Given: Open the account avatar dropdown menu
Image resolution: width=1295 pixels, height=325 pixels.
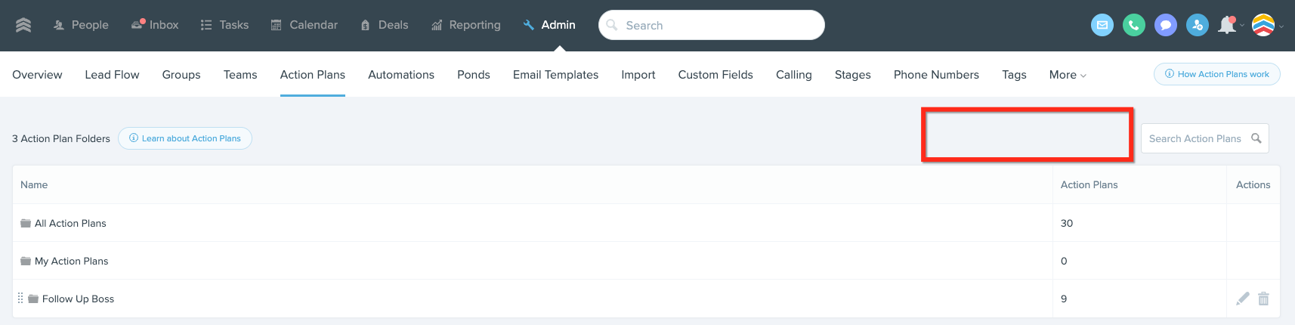Looking at the screenshot, I should point(1268,25).
